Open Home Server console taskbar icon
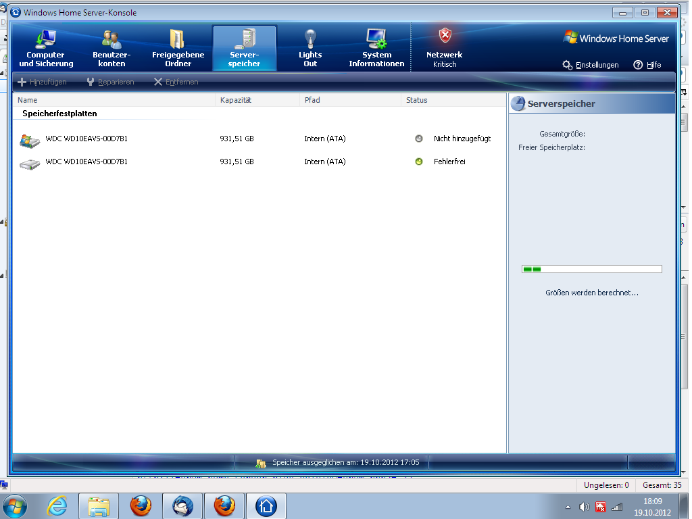The width and height of the screenshot is (692, 519). click(x=266, y=506)
